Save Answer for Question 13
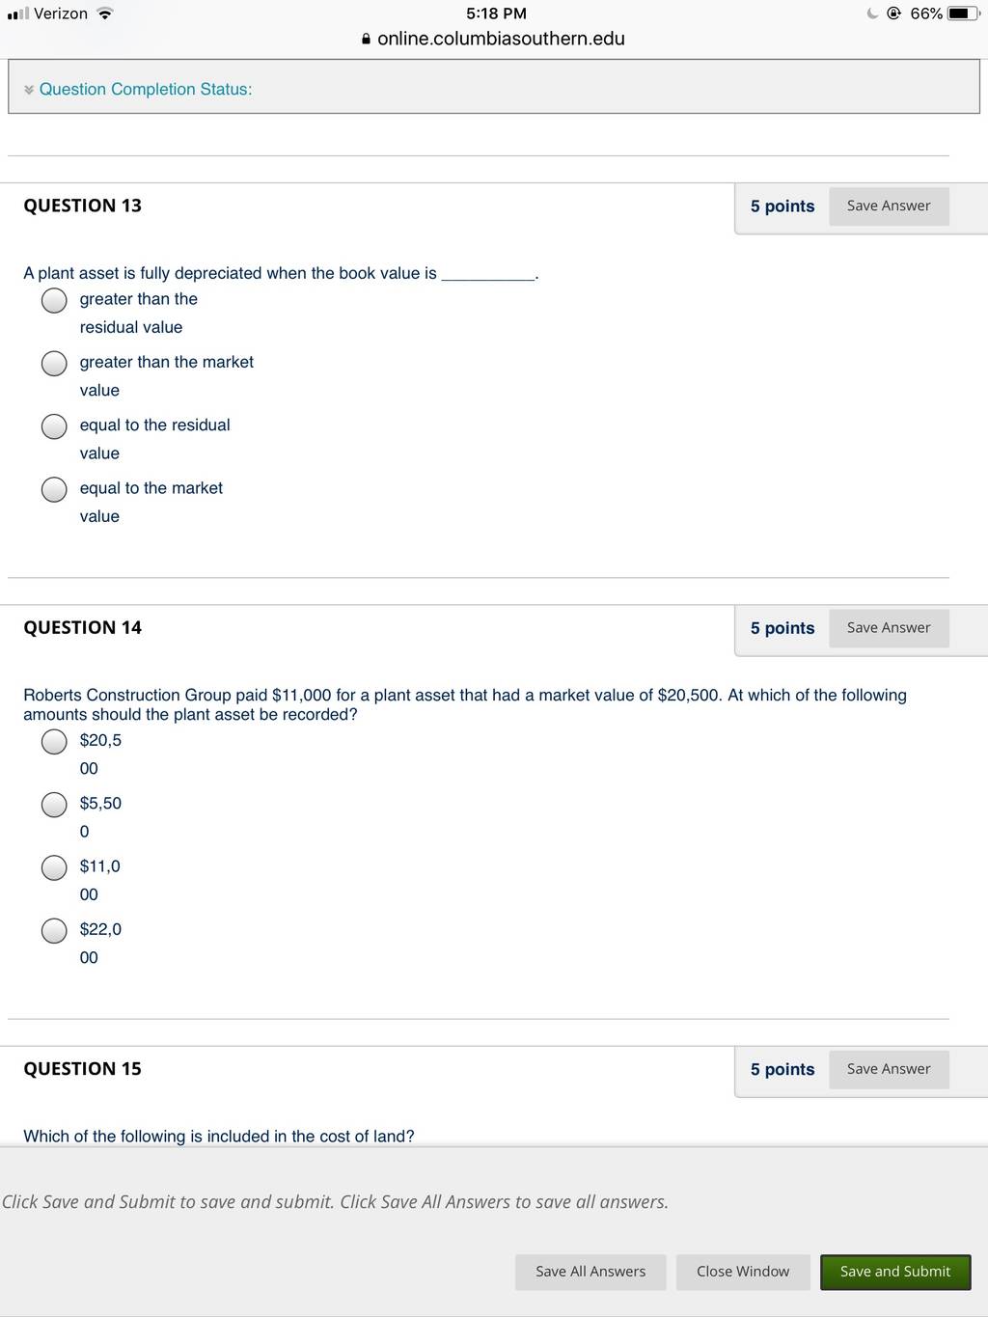 click(x=889, y=206)
